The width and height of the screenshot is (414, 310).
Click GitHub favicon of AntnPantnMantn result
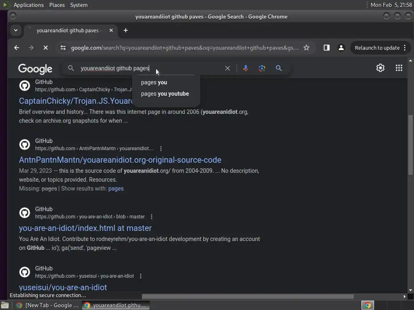coord(25,145)
